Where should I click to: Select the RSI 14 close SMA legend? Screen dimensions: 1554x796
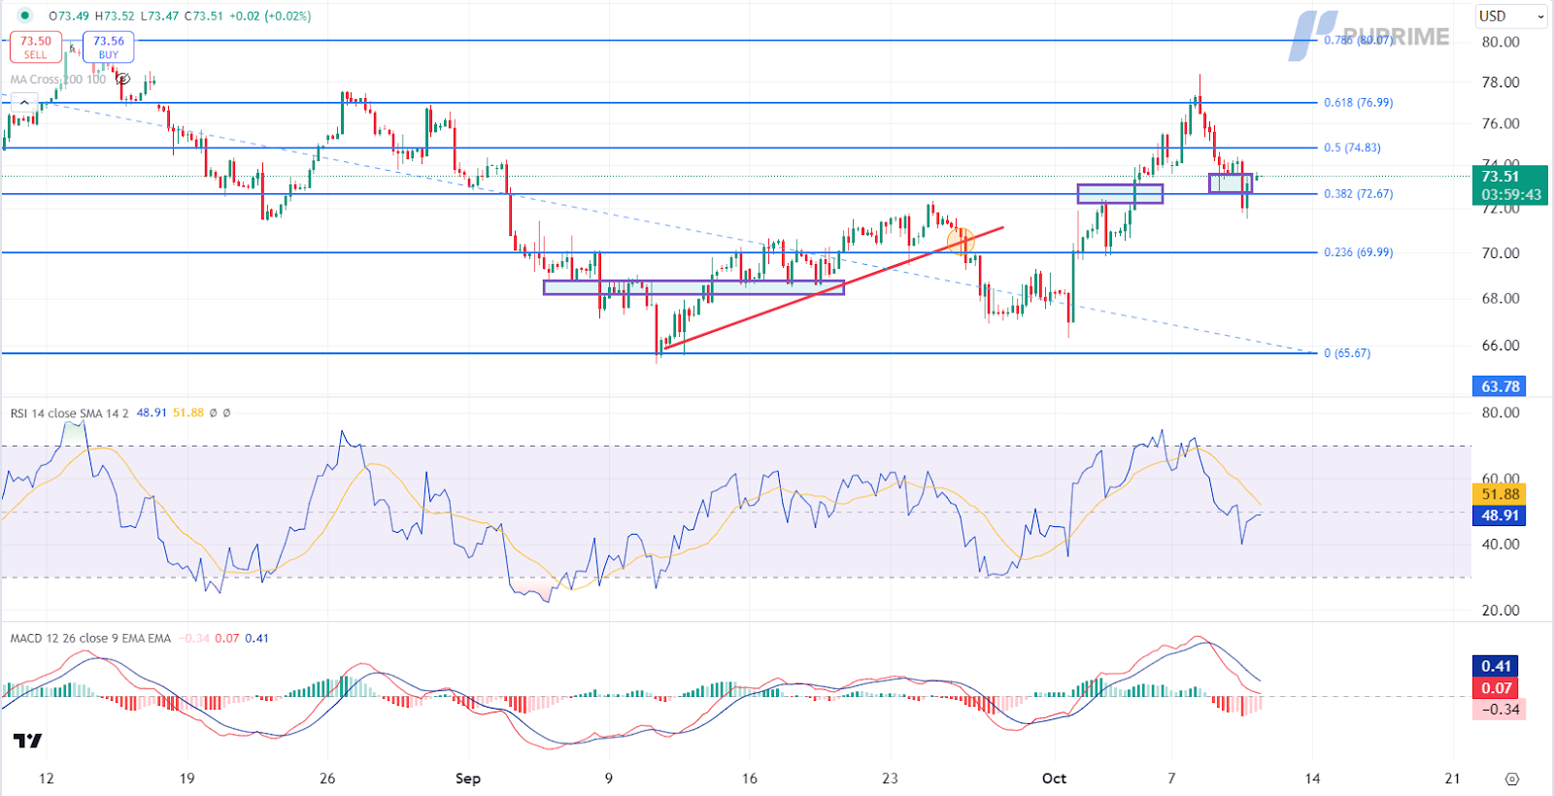click(69, 413)
